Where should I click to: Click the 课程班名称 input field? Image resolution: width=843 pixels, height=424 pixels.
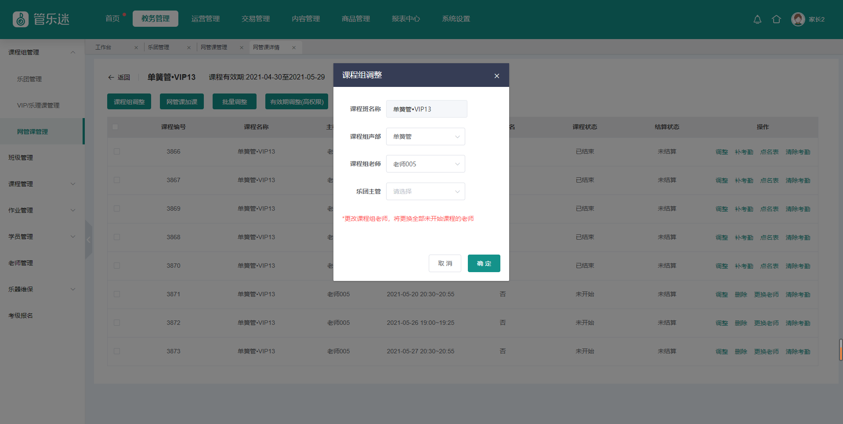coord(426,109)
